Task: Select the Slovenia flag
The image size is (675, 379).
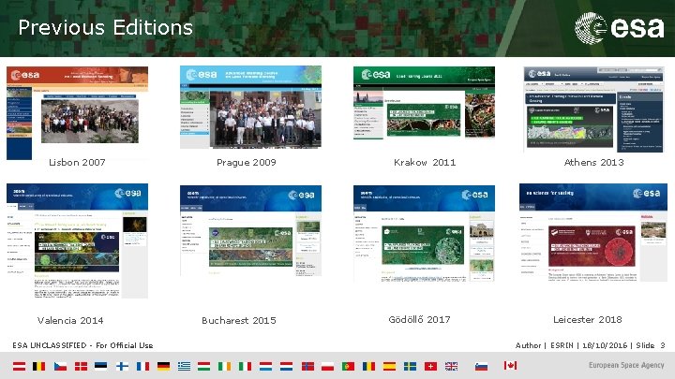Action: coord(481,366)
